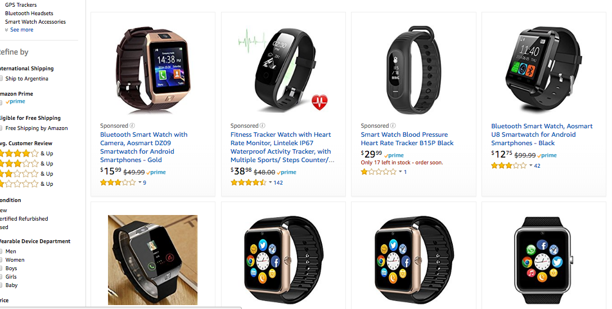Click the info icon beside Lintelek Sponsored label
The width and height of the screenshot is (612, 309).
(262, 126)
